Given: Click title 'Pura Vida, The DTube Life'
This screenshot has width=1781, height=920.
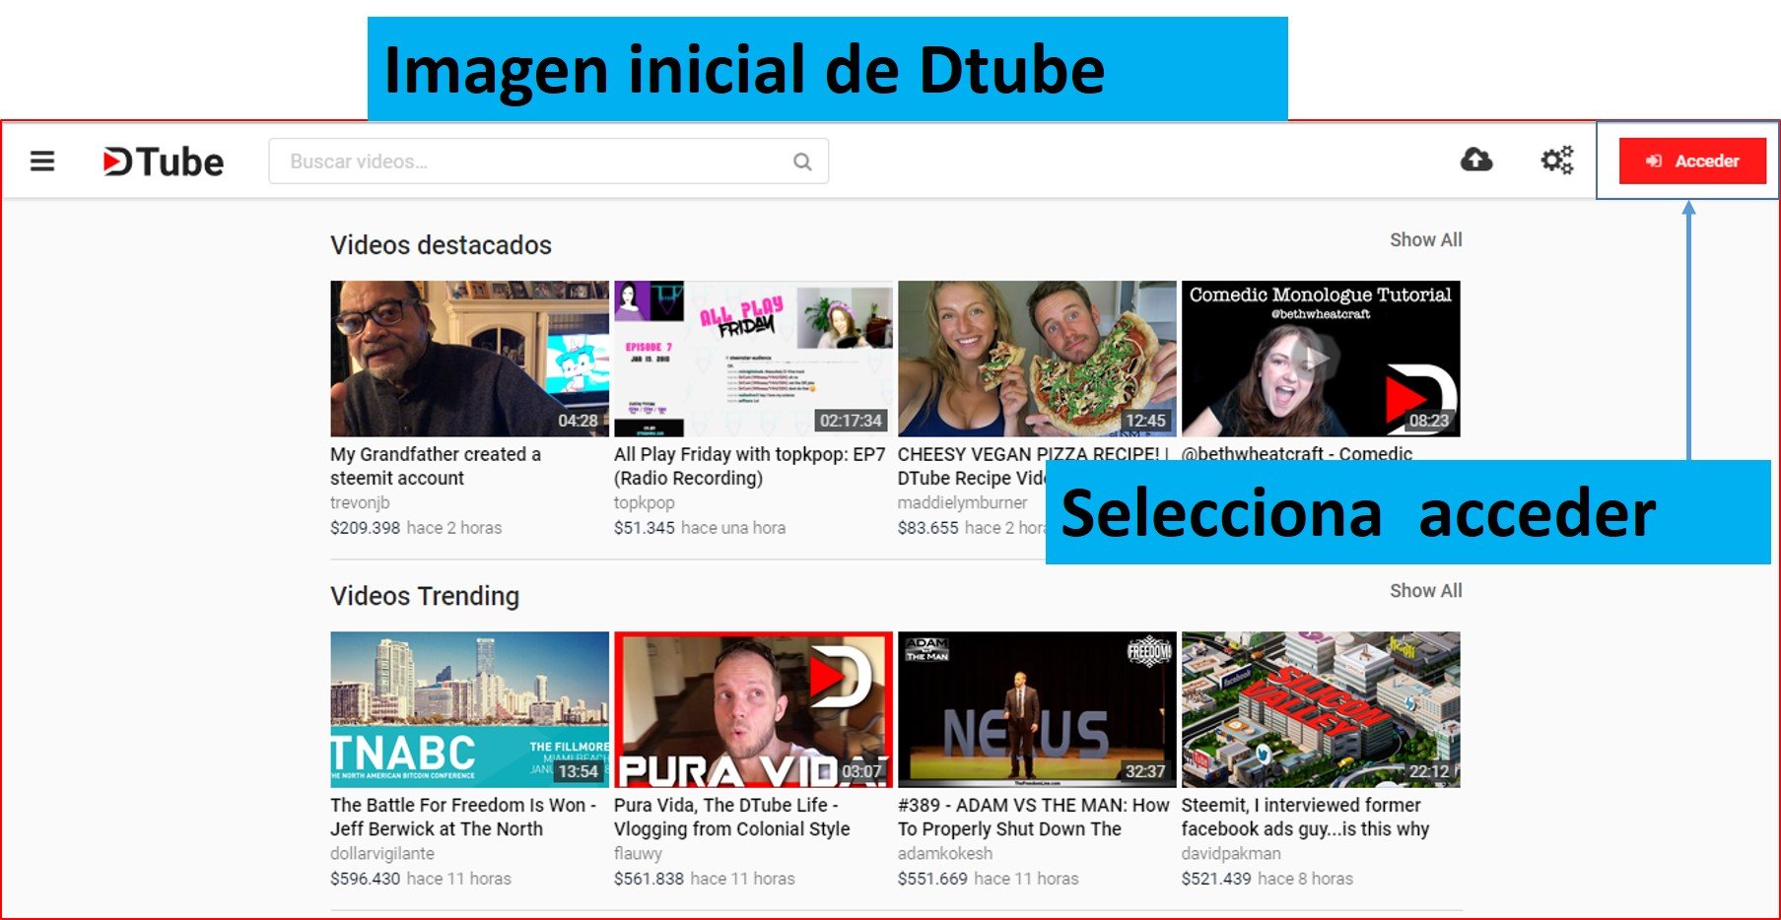Looking at the screenshot, I should [731, 817].
